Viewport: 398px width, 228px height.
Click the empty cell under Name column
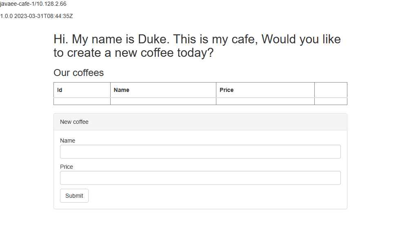(163, 101)
